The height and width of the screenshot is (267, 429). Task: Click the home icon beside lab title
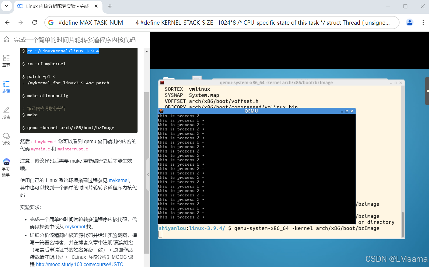(x=6, y=39)
